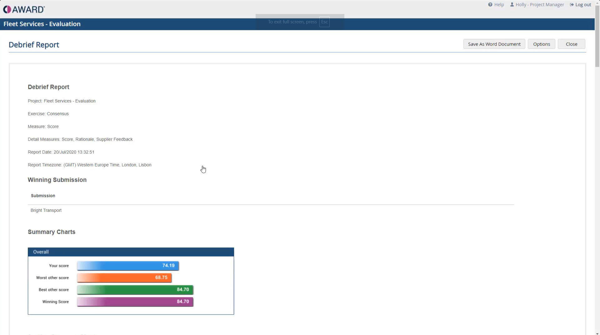Click the AWARD logo
Screen dimensions: 600x335
pyautogui.click(x=24, y=9)
